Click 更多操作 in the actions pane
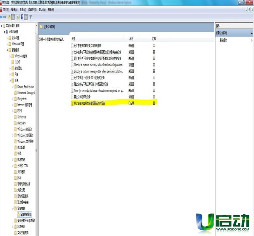 tap(223, 40)
